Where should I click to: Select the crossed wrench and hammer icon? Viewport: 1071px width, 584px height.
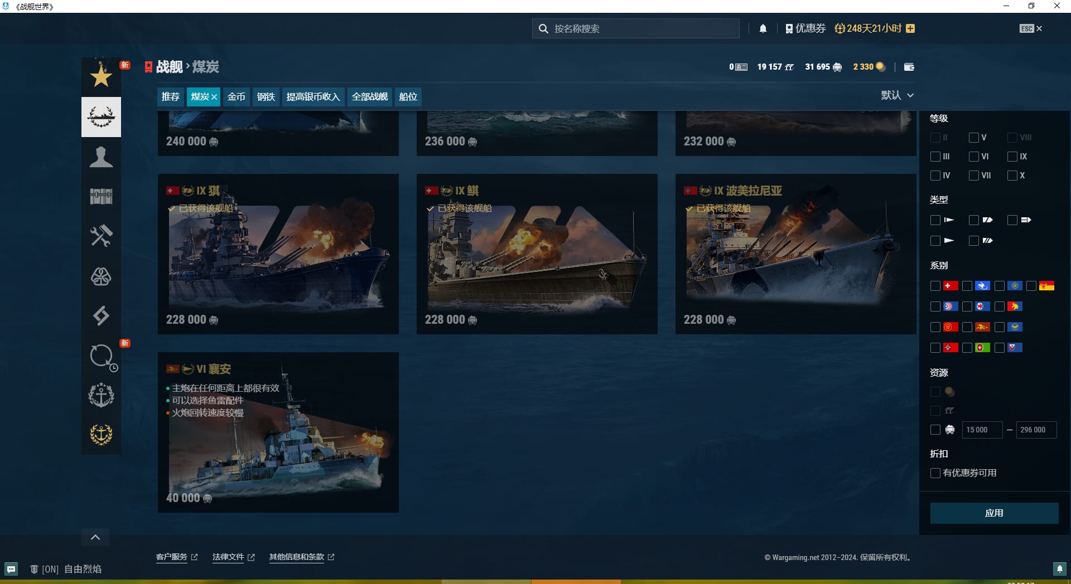pos(101,236)
